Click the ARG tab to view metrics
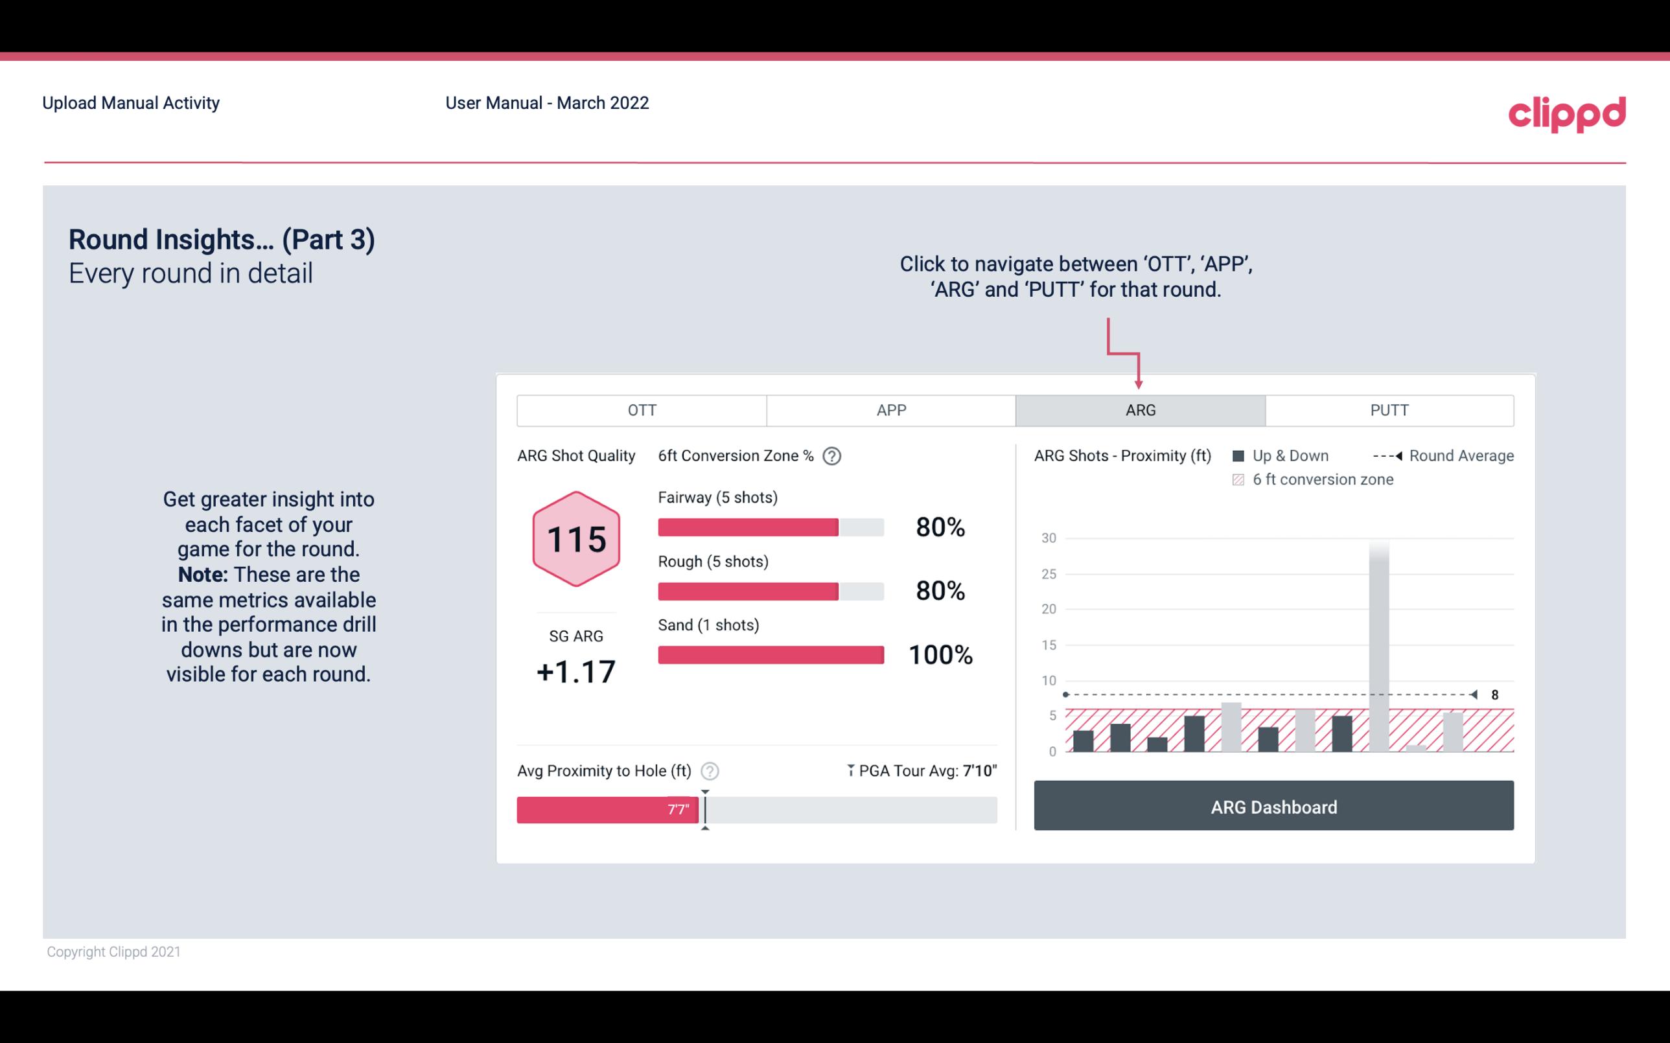Screen dimensions: 1670x1043 (1139, 411)
